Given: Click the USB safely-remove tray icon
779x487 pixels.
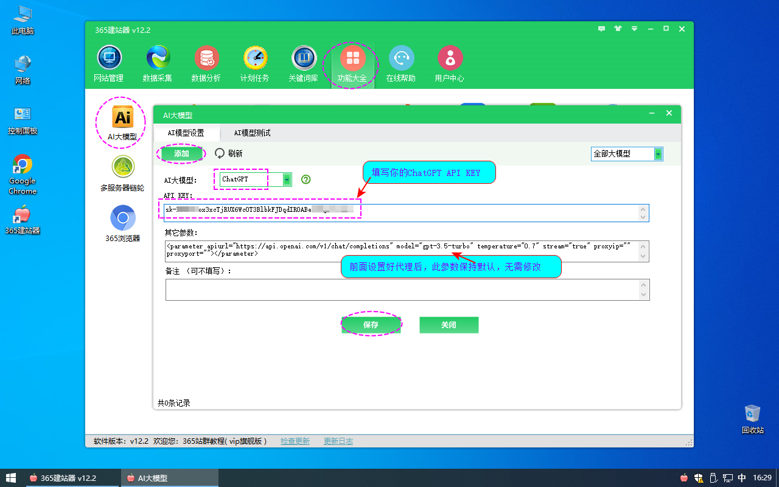Looking at the screenshot, I should (x=713, y=478).
